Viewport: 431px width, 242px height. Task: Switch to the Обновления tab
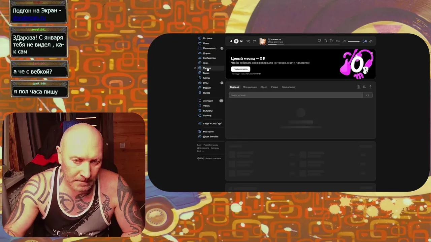pyautogui.click(x=288, y=87)
